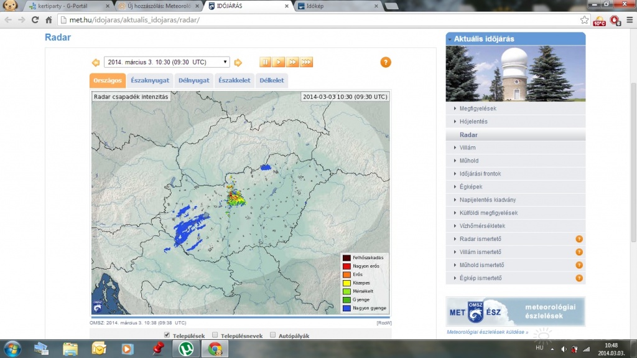Pause the radar animation
Screen dimensions: 637x358
tap(266, 62)
